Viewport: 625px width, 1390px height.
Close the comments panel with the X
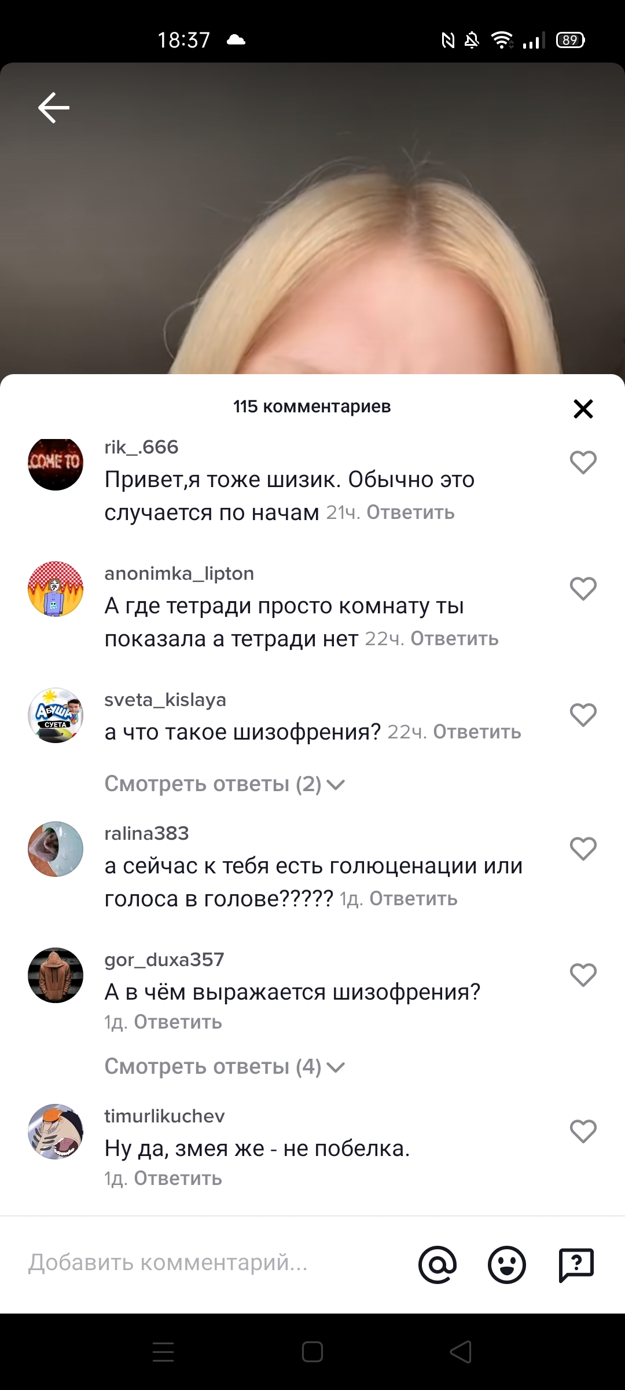(x=583, y=408)
